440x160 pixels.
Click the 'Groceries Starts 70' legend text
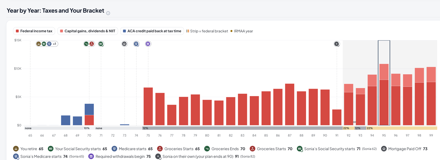pos(275,149)
